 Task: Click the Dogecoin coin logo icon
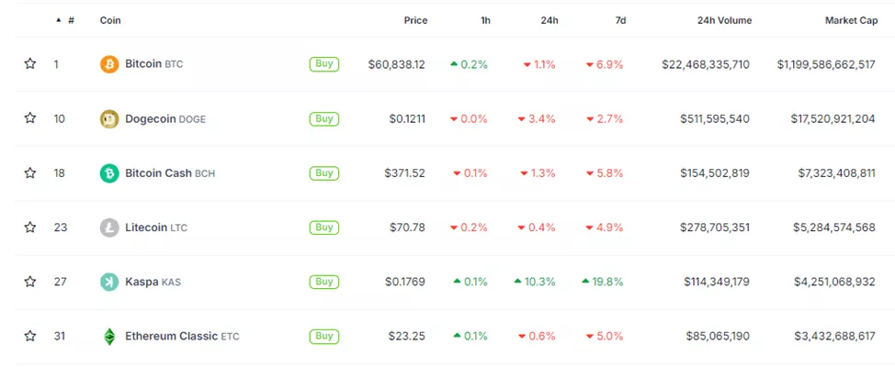point(109,118)
